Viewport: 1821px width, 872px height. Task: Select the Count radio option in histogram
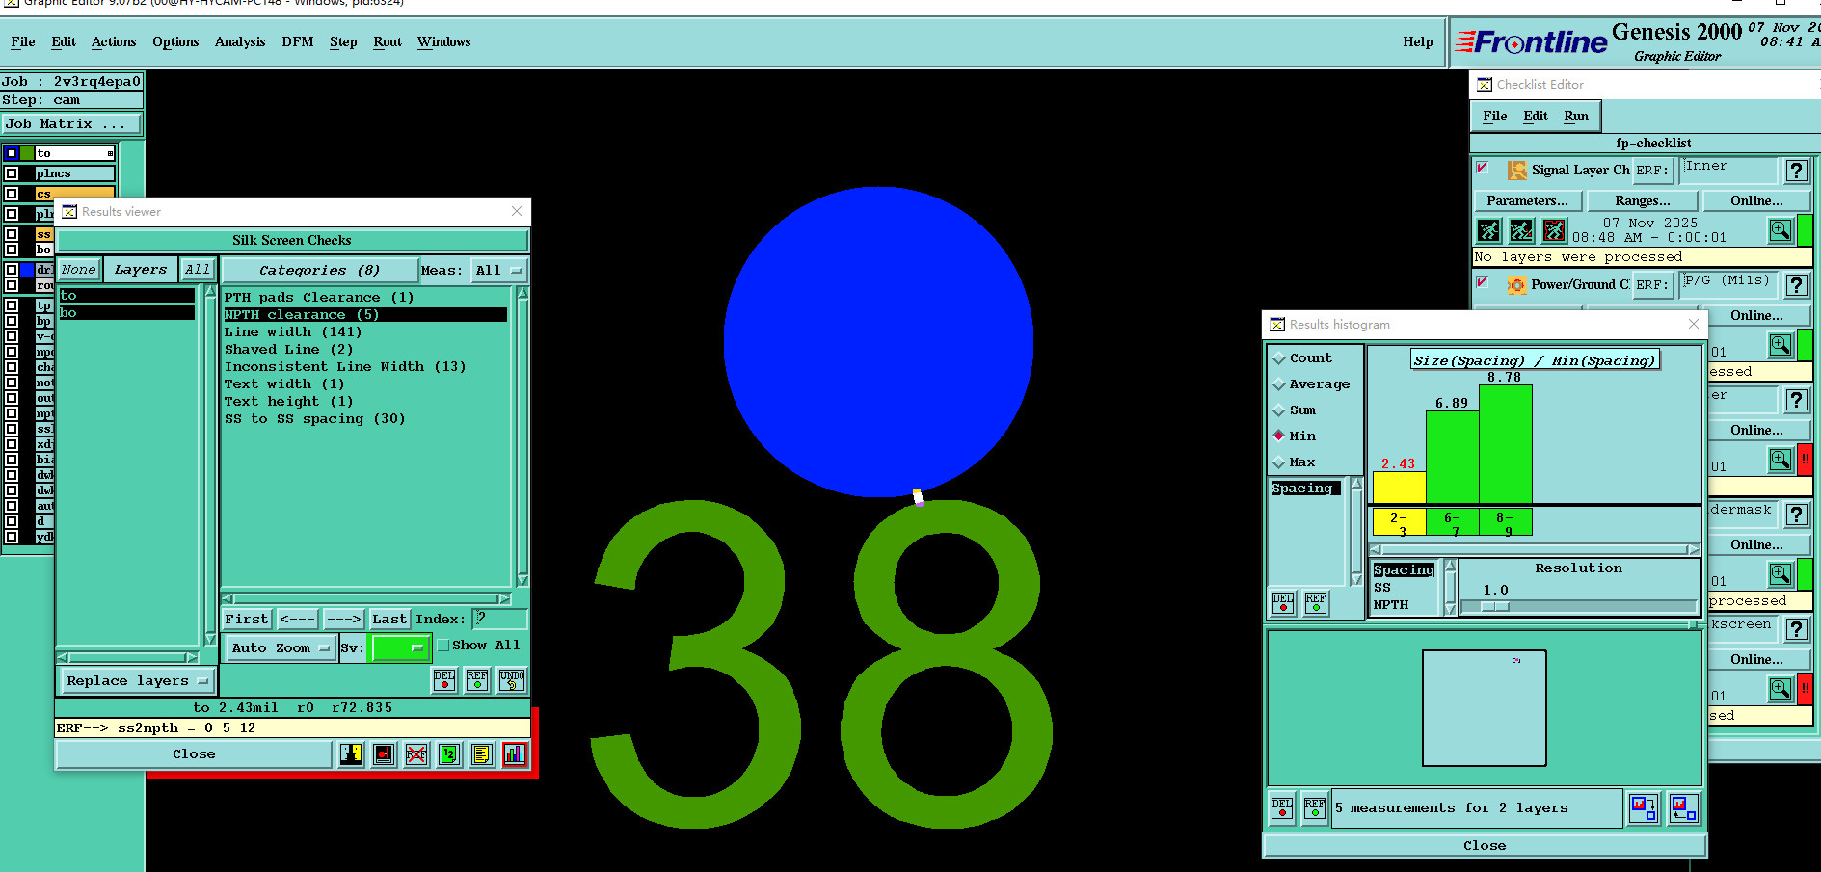1279,358
